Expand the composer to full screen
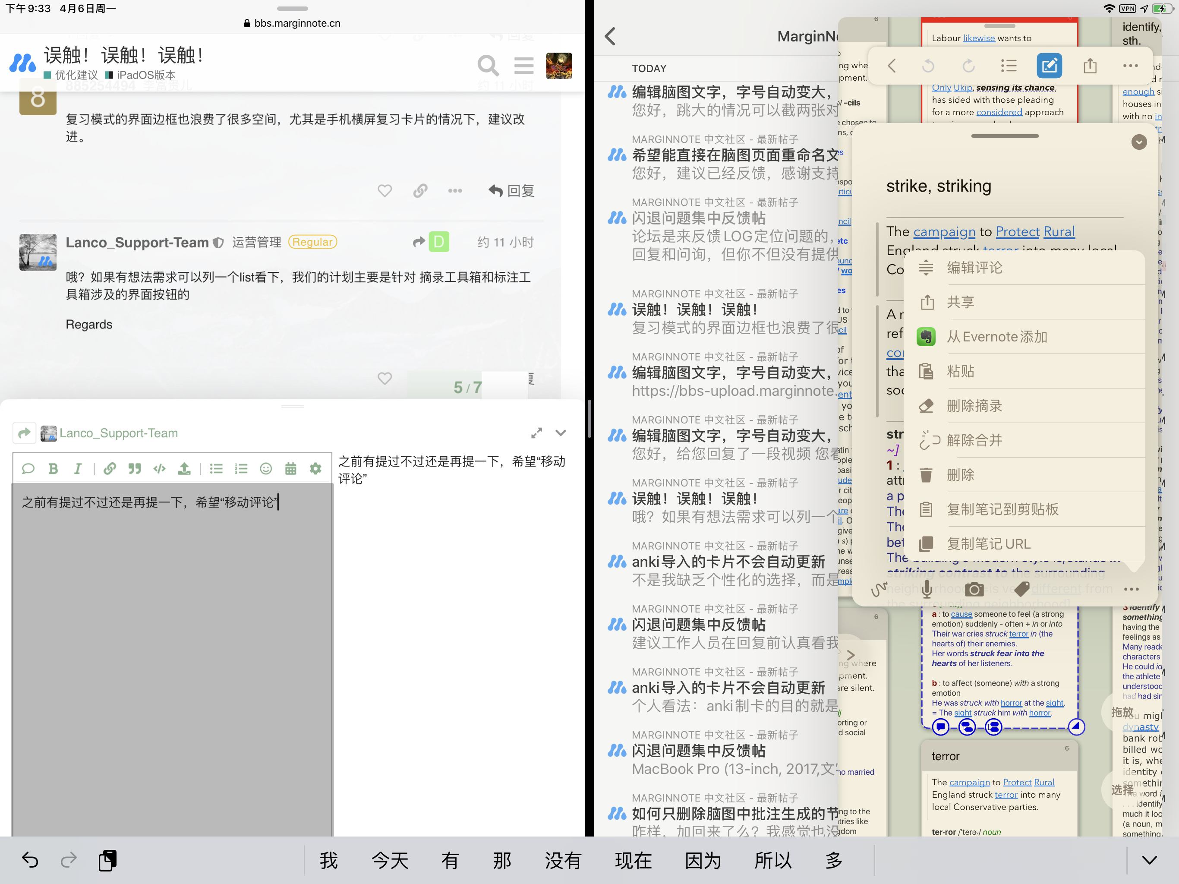Image resolution: width=1179 pixels, height=884 pixels. click(536, 433)
